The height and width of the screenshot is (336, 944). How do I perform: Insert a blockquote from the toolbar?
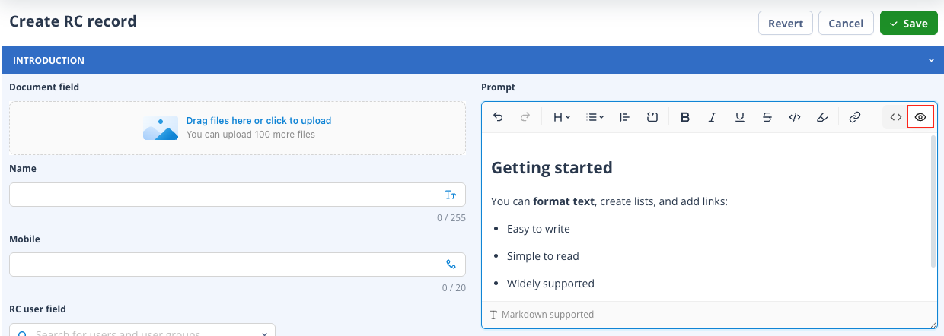(x=624, y=117)
